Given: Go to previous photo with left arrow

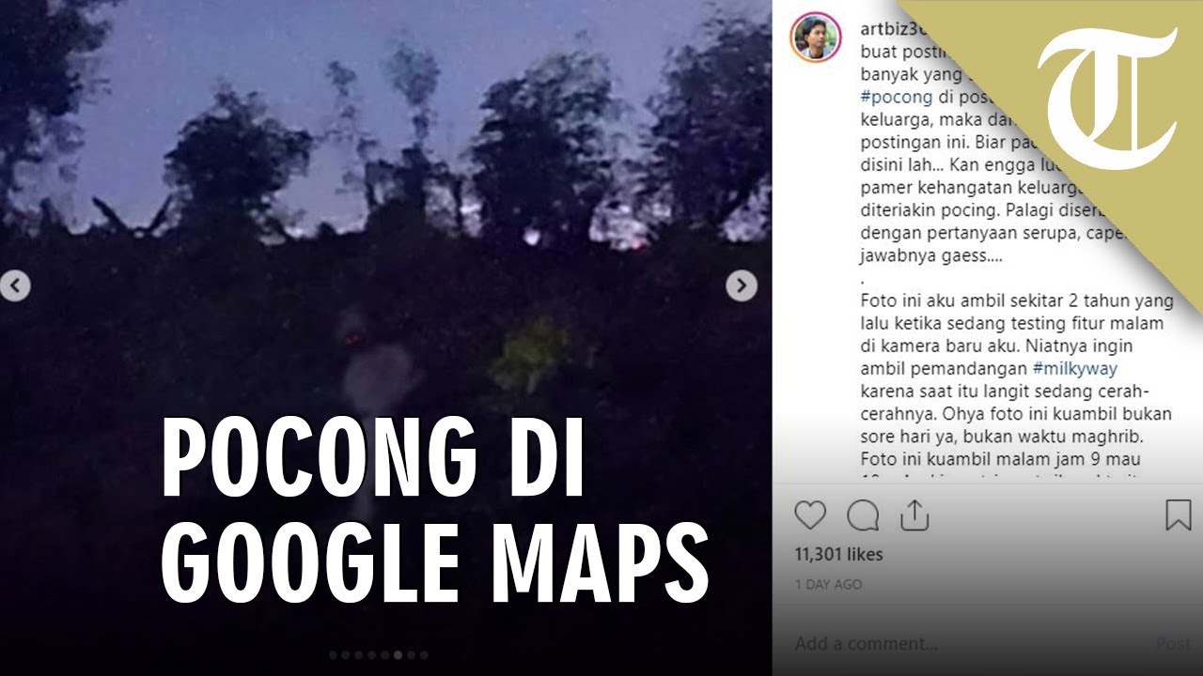Looking at the screenshot, I should 15,285.
